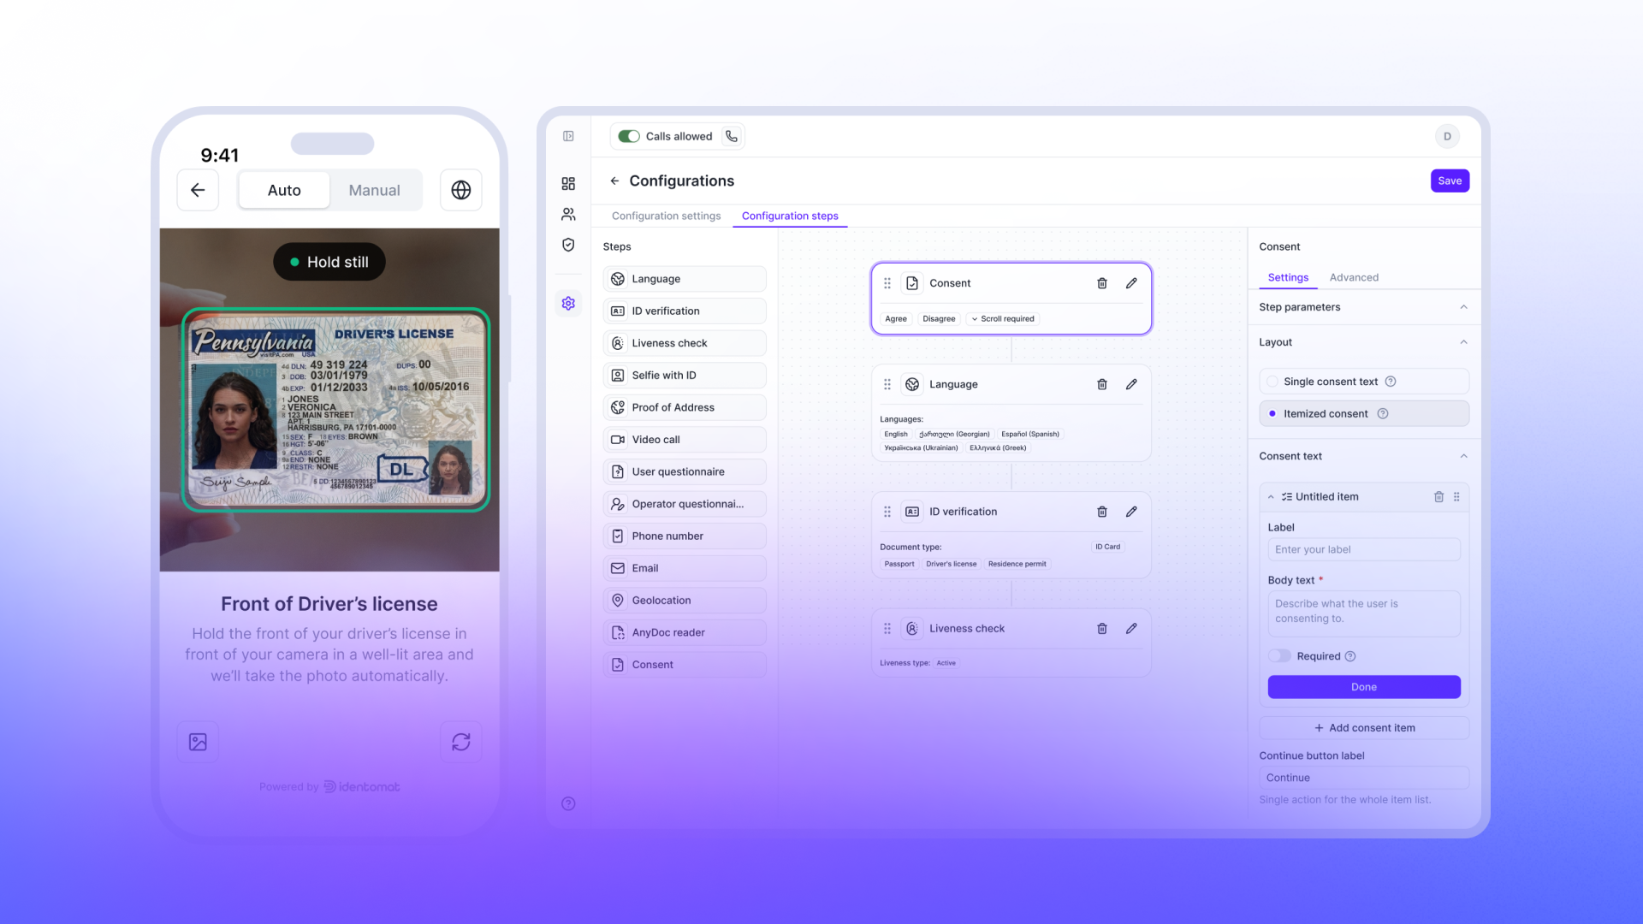This screenshot has height=924, width=1643.
Task: Open dashboard grid icon in sidebar
Action: [x=568, y=184]
